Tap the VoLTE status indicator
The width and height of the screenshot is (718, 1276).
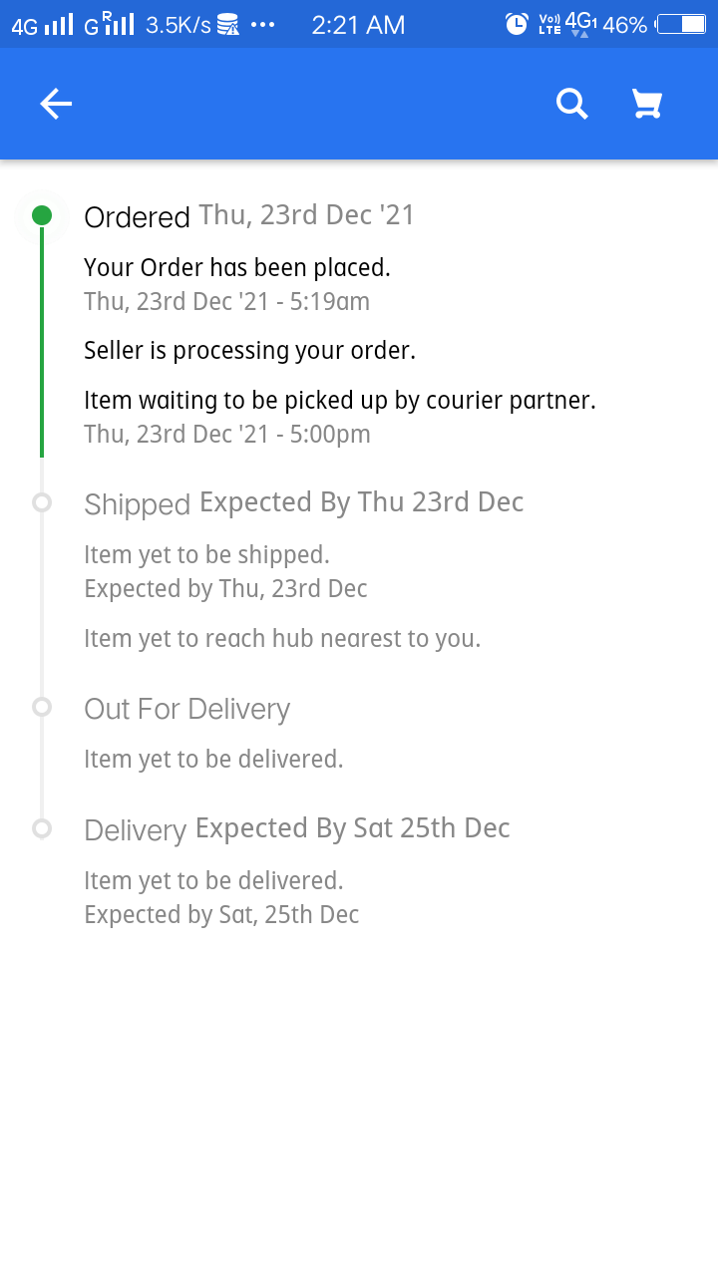pos(548,25)
